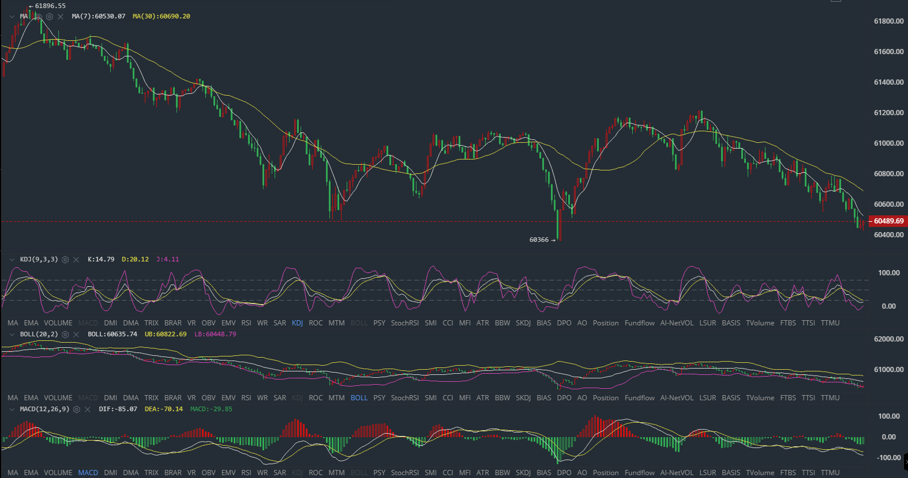Click the K:14.79 value in KDJ legend

click(101, 260)
